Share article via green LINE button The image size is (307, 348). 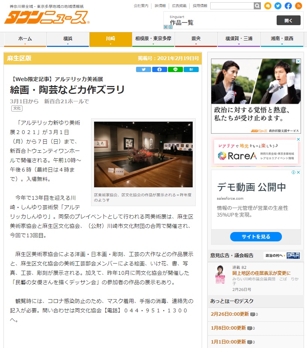(x=175, y=69)
